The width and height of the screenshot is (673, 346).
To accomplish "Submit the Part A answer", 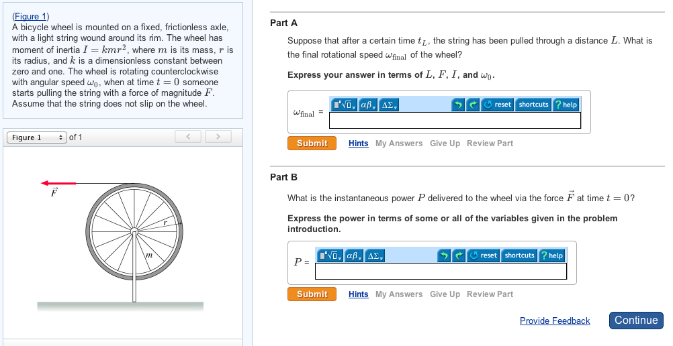I will (312, 143).
